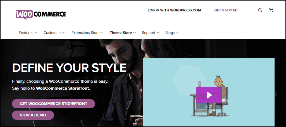Open the Support menu item
The image size is (286, 127).
[149, 33]
